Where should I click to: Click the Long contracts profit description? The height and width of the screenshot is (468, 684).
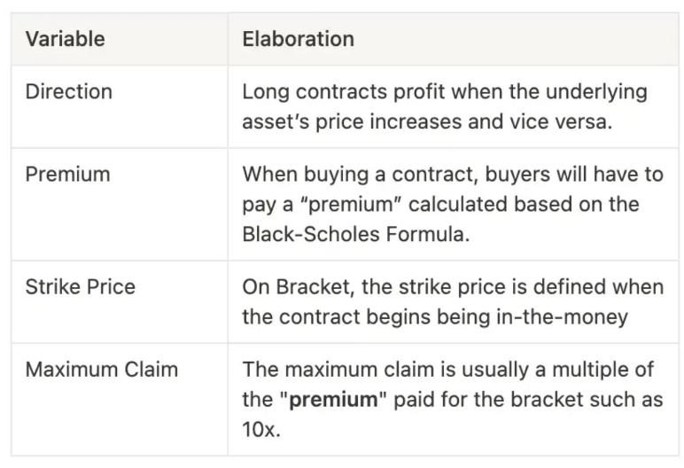445,106
